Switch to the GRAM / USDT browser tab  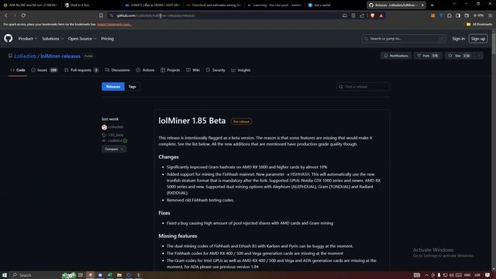153,5
